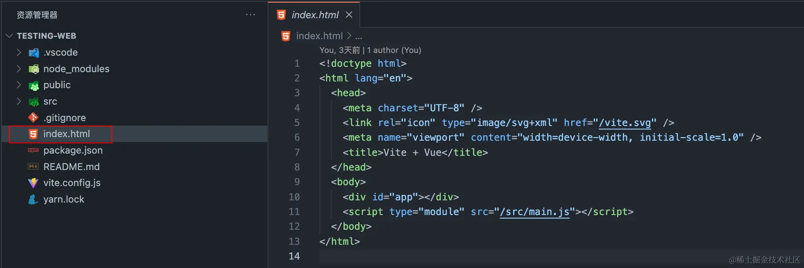Click index.html in the breadcrumb
Image resolution: width=804 pixels, height=268 pixels.
point(319,36)
